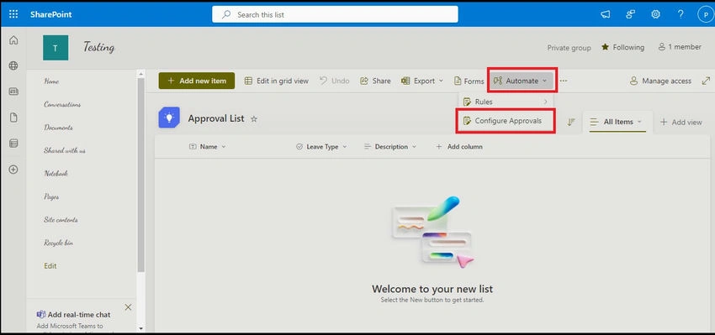Click the create plus circle icon
The height and width of the screenshot is (335, 715).
click(x=13, y=170)
